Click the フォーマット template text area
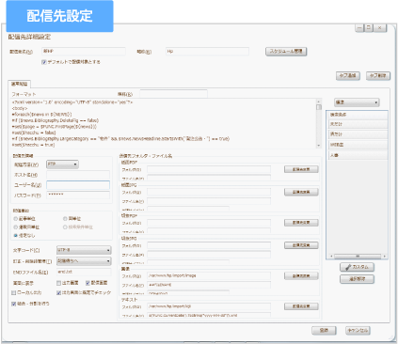The width and height of the screenshot is (398, 344). [163, 123]
